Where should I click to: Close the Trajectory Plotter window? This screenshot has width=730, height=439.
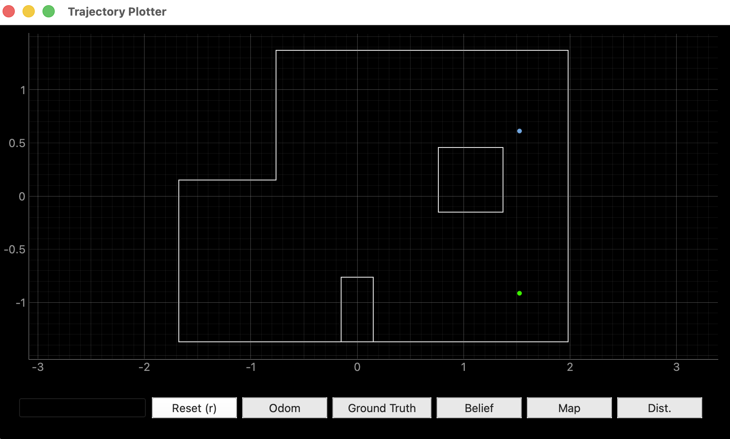pyautogui.click(x=9, y=12)
